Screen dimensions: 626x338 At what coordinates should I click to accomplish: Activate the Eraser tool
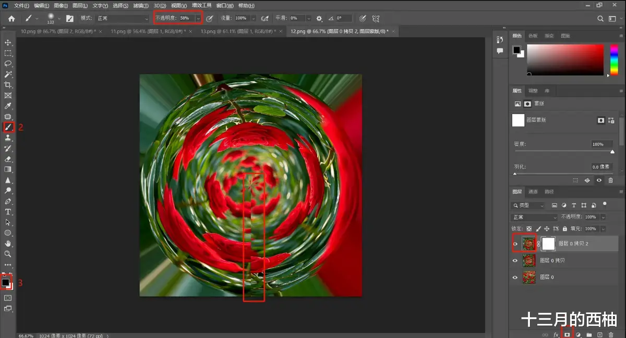pos(8,159)
